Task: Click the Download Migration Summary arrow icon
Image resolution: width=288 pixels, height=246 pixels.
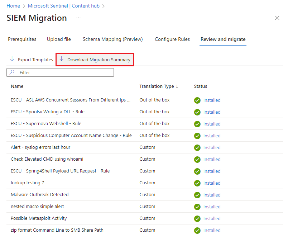Action: (x=62, y=60)
